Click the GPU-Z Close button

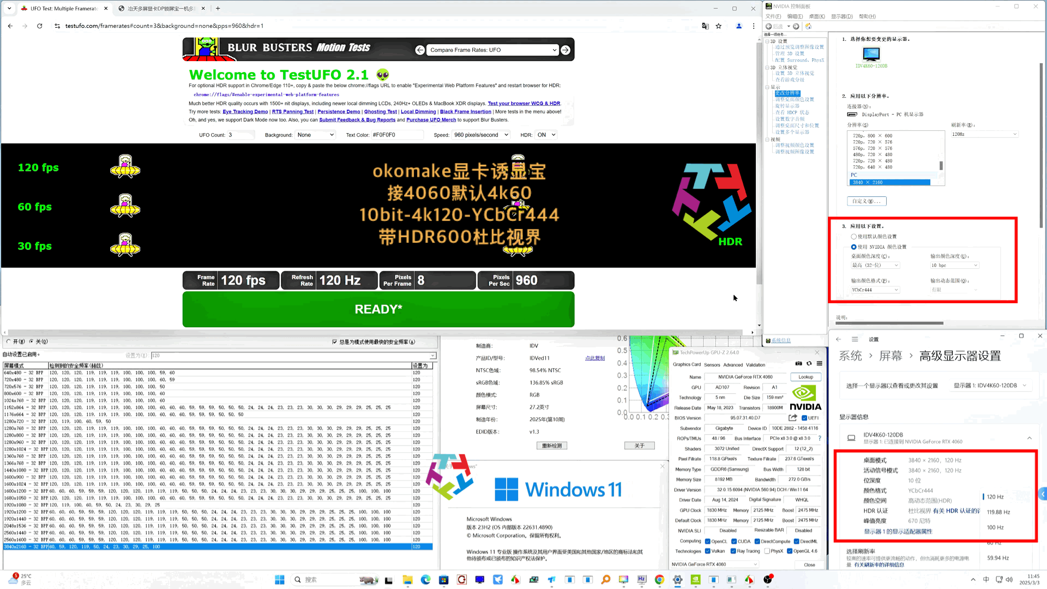tap(809, 564)
